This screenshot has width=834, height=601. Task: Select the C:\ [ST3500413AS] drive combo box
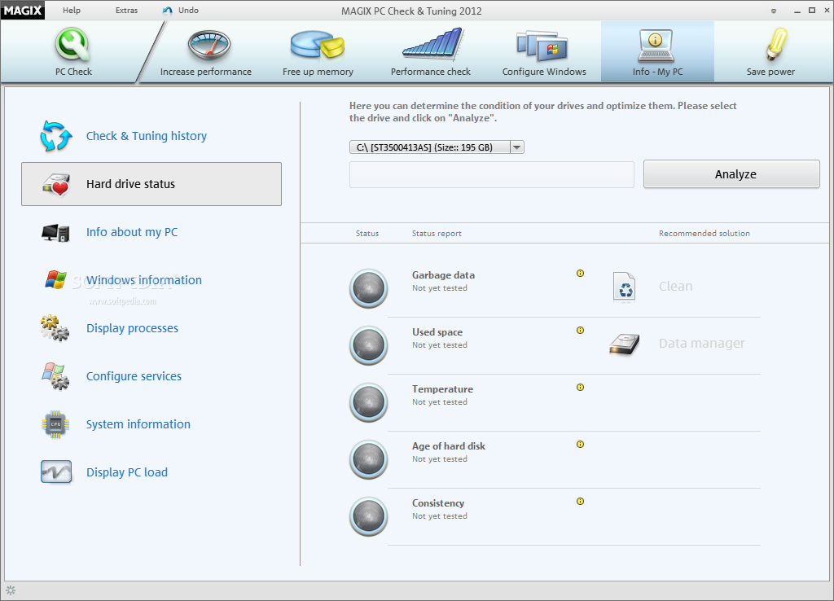437,147
